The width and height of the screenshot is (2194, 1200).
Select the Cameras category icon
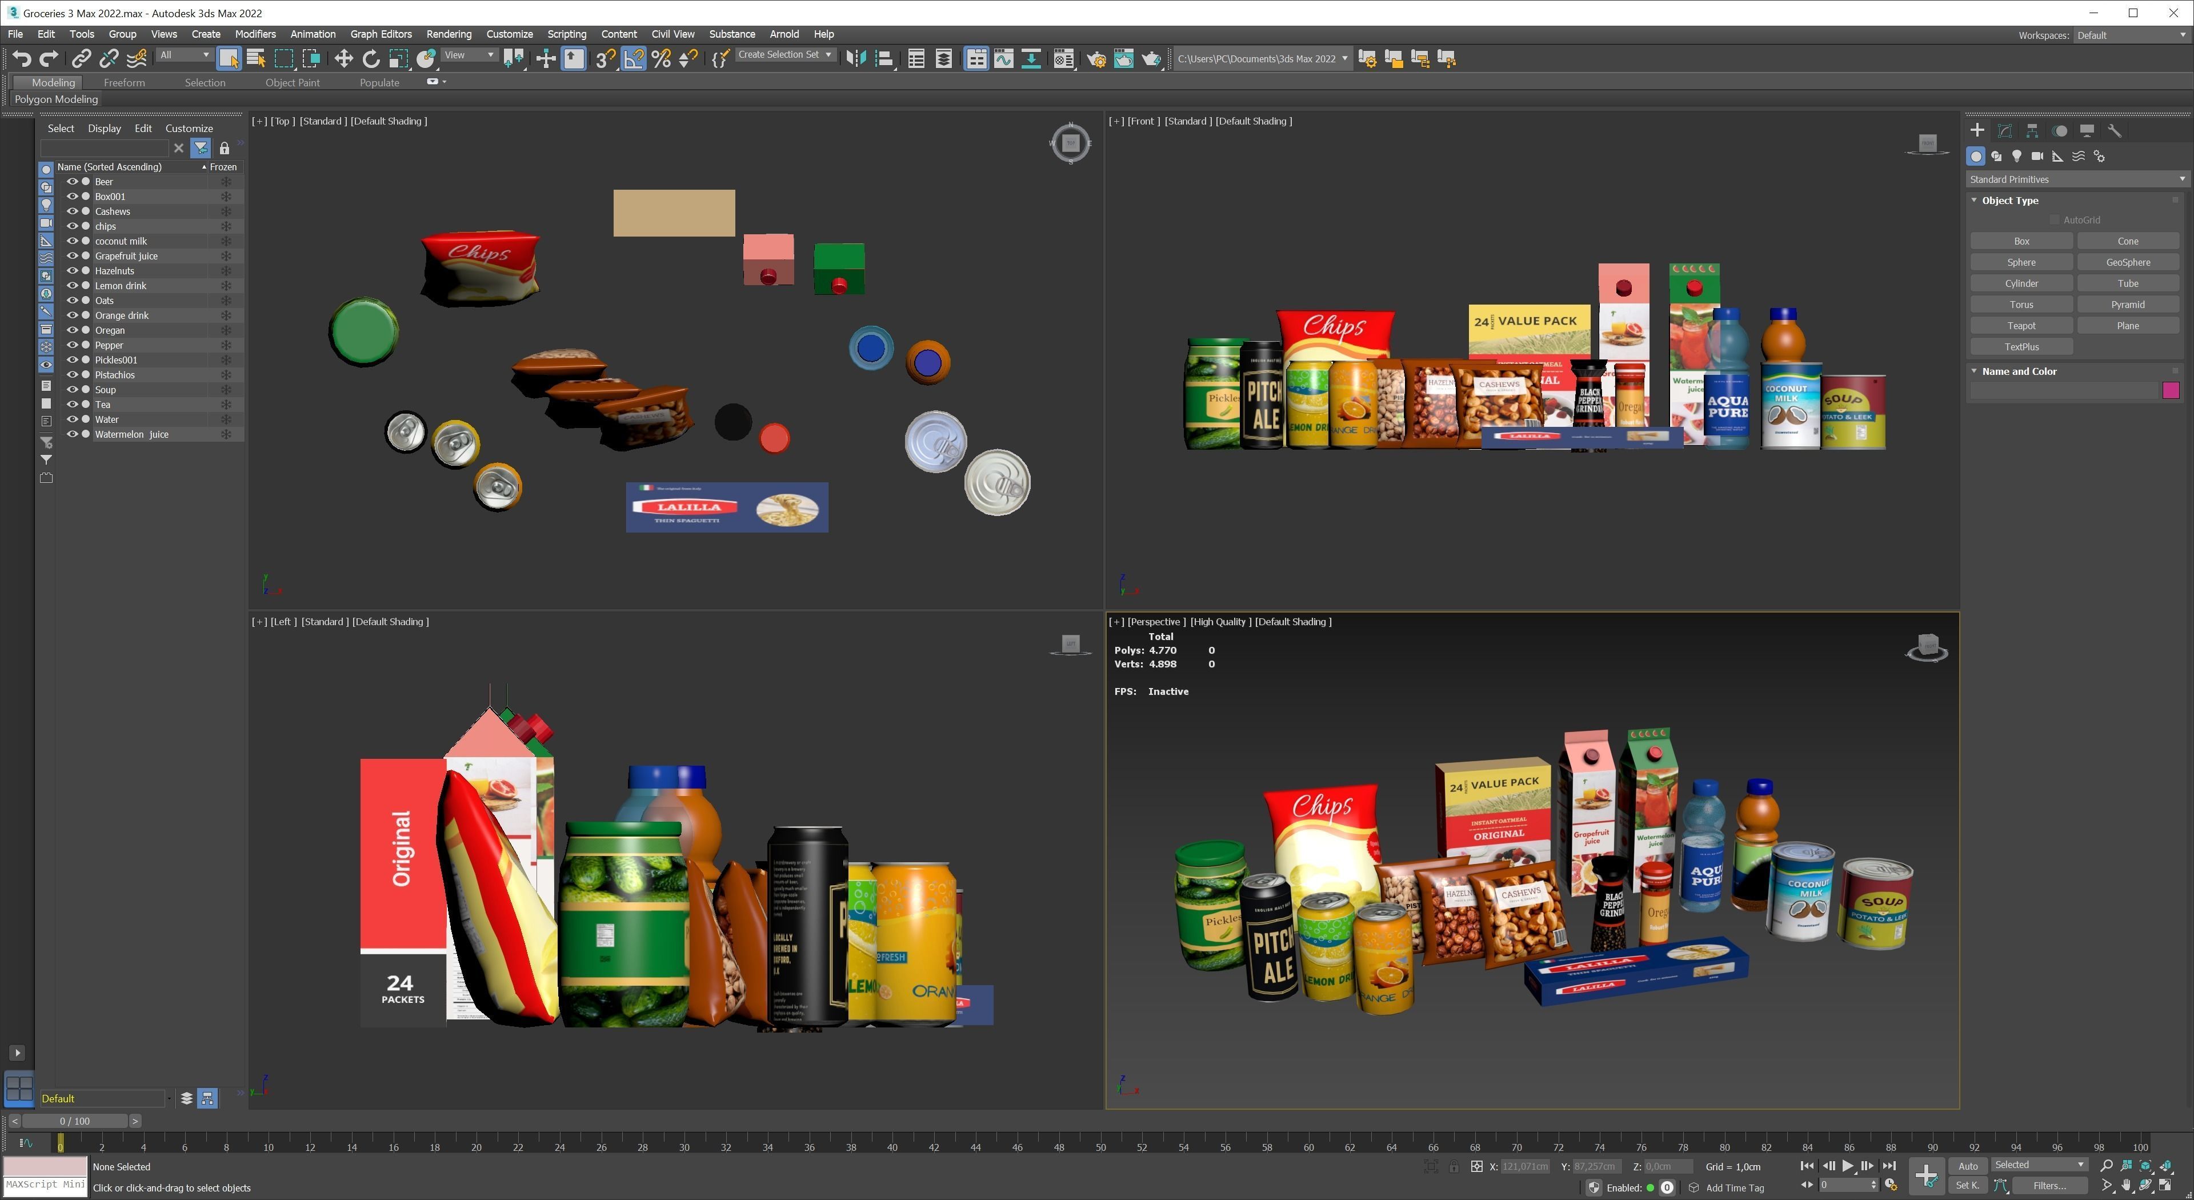pyautogui.click(x=2037, y=156)
